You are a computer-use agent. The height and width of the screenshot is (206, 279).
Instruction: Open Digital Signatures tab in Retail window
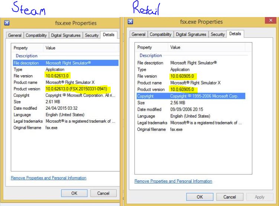pos(191,34)
